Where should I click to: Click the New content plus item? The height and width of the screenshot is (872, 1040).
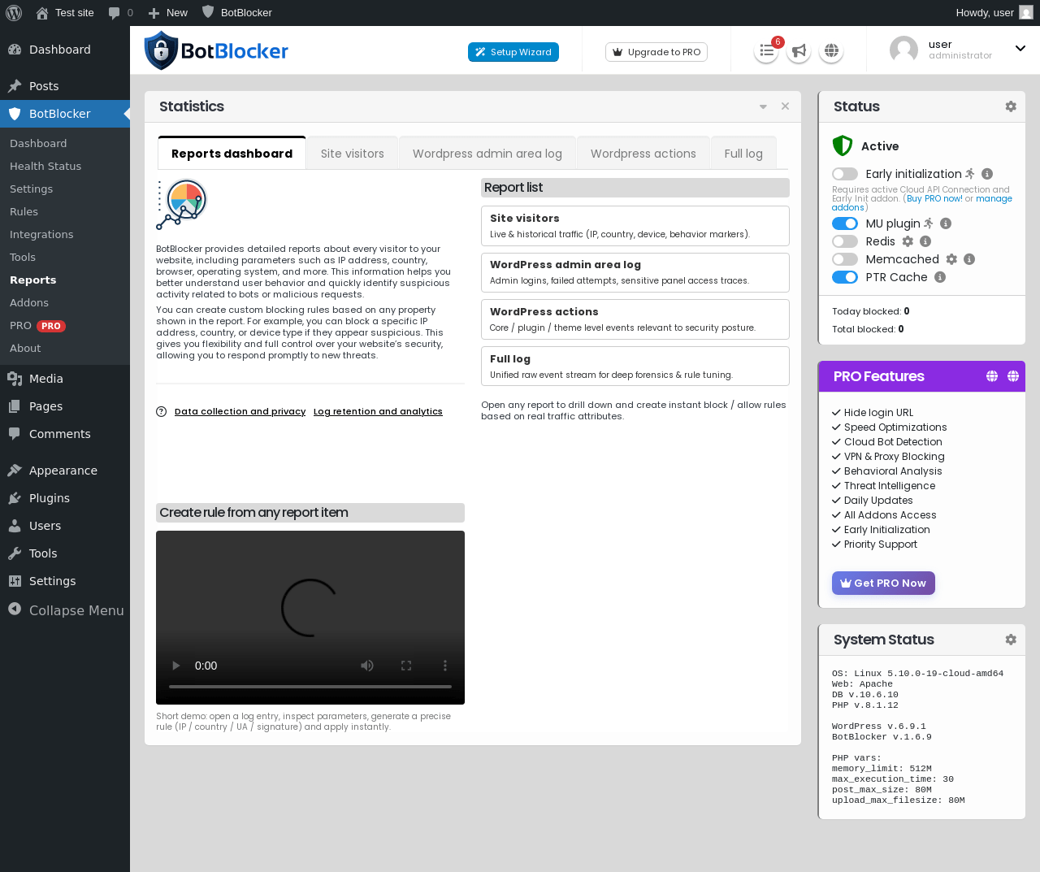[x=168, y=13]
